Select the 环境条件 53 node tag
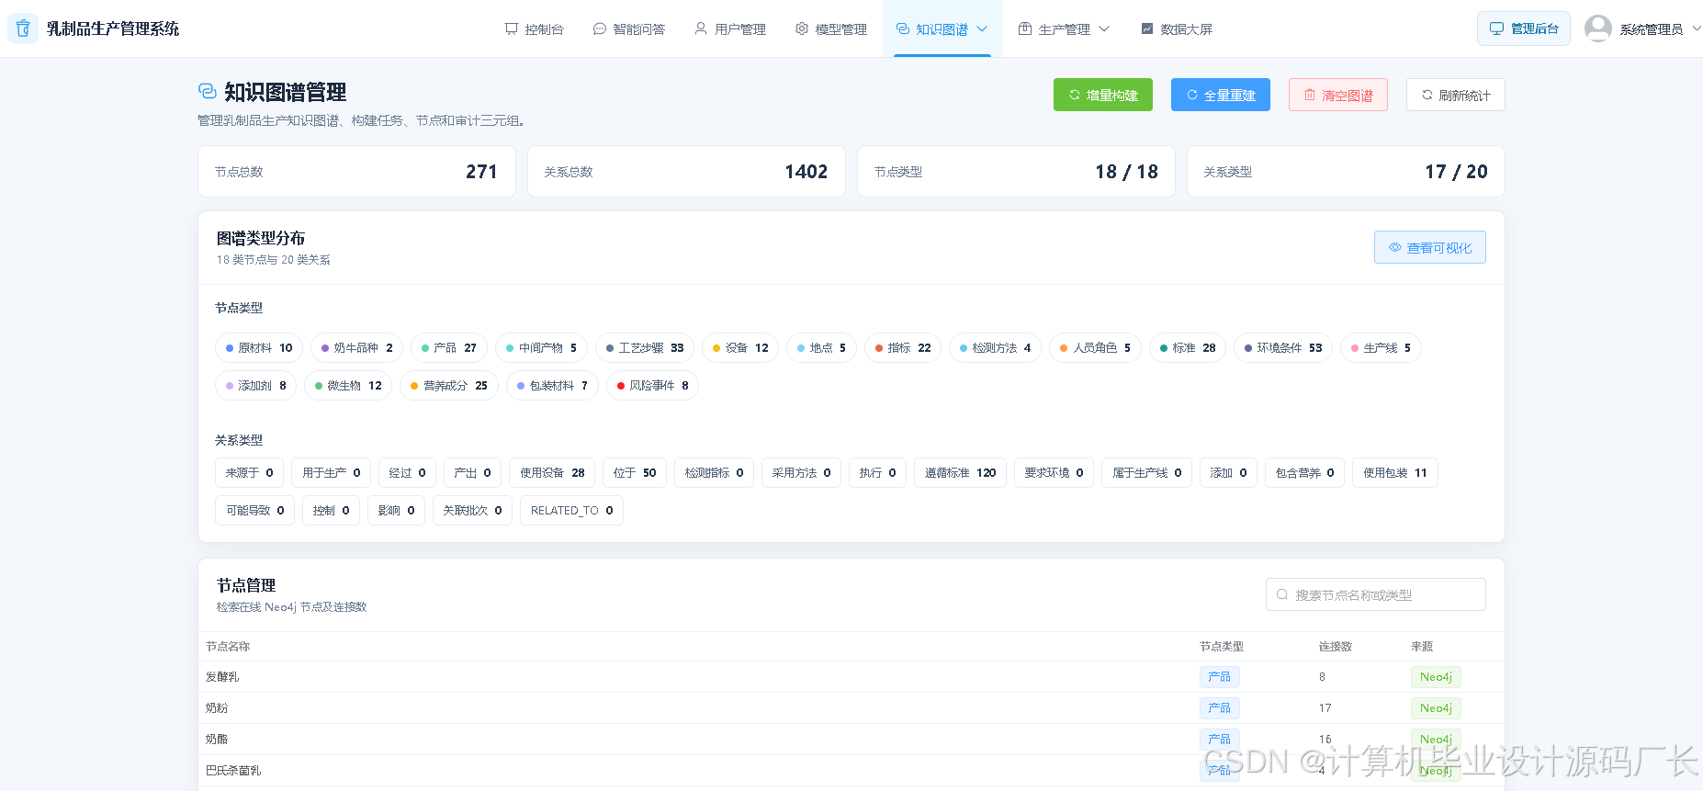The image size is (1703, 791). click(1283, 348)
